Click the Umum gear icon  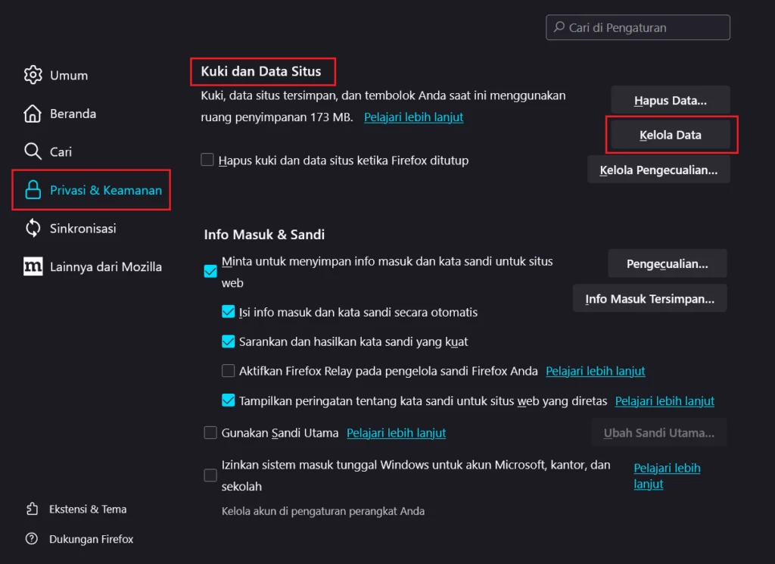click(33, 75)
